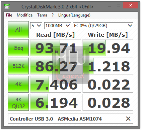142x131 pixels.
Task: Select the Seq read result 93.71
Action: 56,48
